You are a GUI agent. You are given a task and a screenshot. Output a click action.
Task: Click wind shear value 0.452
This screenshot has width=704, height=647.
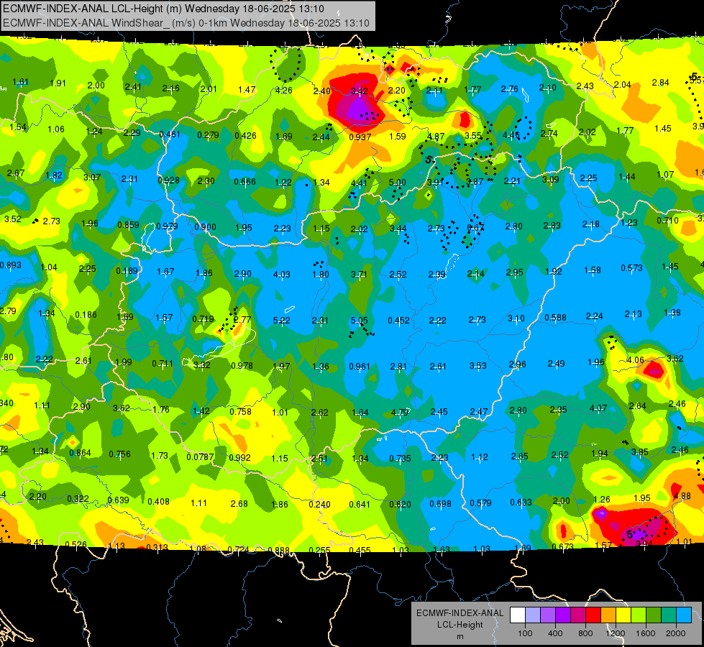point(398,321)
